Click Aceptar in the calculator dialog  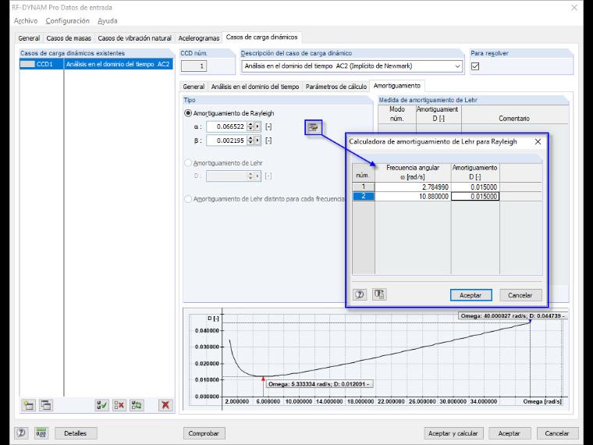coord(470,295)
